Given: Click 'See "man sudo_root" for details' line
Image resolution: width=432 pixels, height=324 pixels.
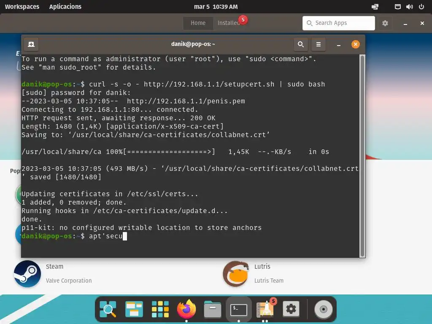Looking at the screenshot, I should pos(89,67).
